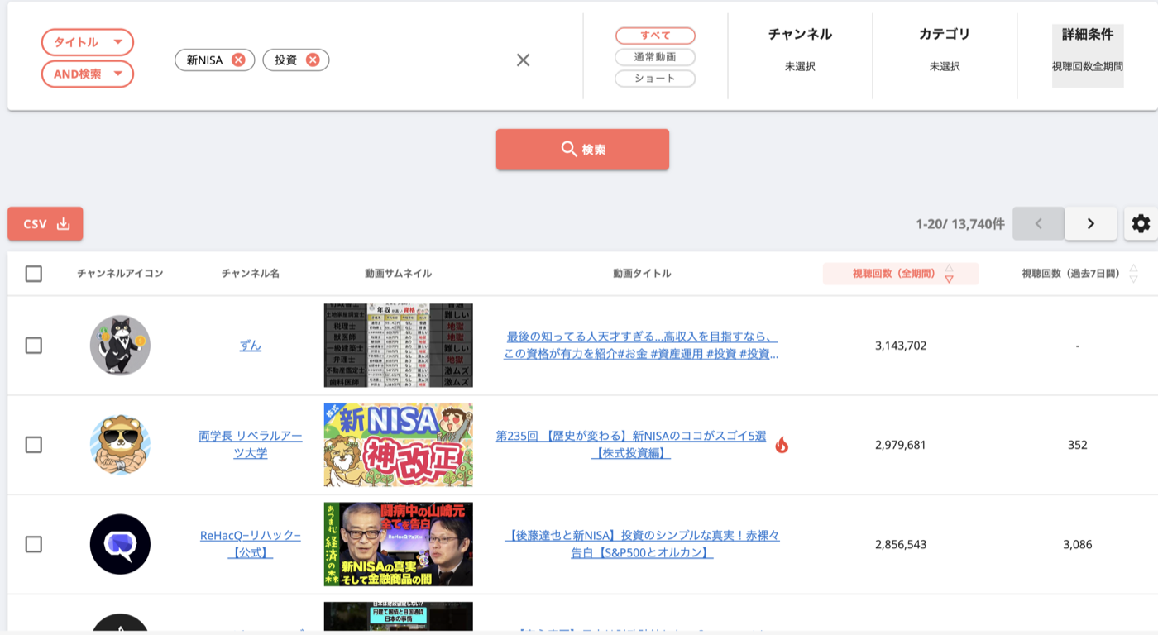This screenshot has height=635, width=1158.
Task: Click 7-day view count 352
Action: tap(1078, 445)
